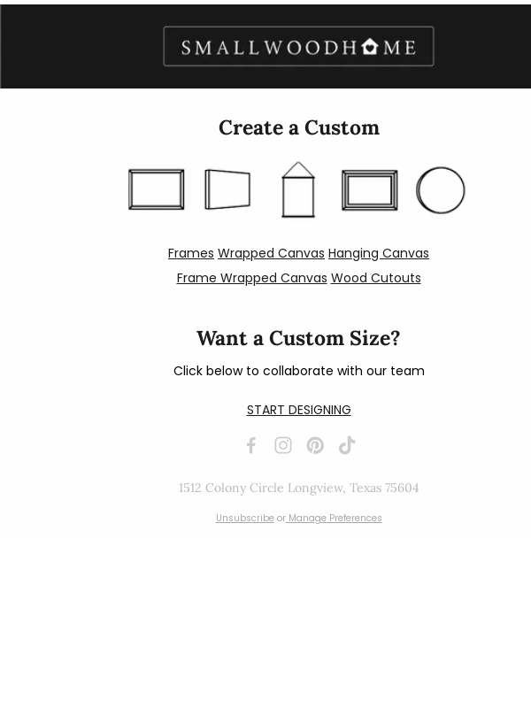Open the TikTok social icon

(x=347, y=445)
